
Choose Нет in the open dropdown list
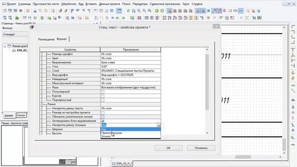(130, 129)
